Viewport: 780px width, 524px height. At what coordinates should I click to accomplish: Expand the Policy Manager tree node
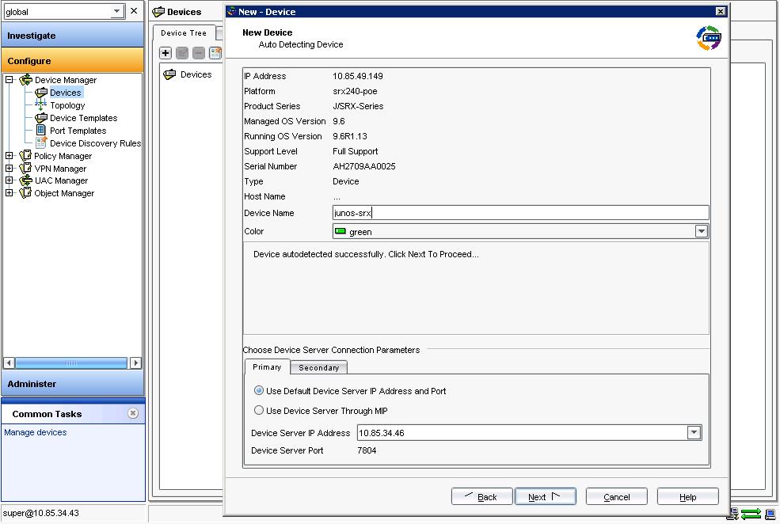(x=8, y=156)
